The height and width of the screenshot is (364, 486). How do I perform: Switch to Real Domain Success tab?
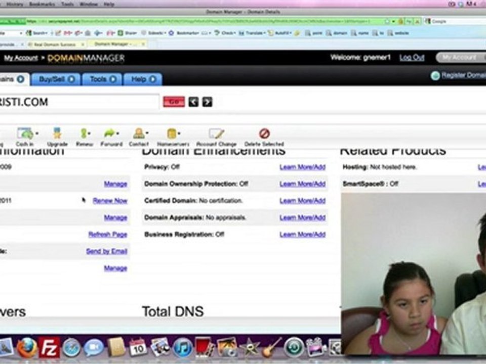pos(55,44)
